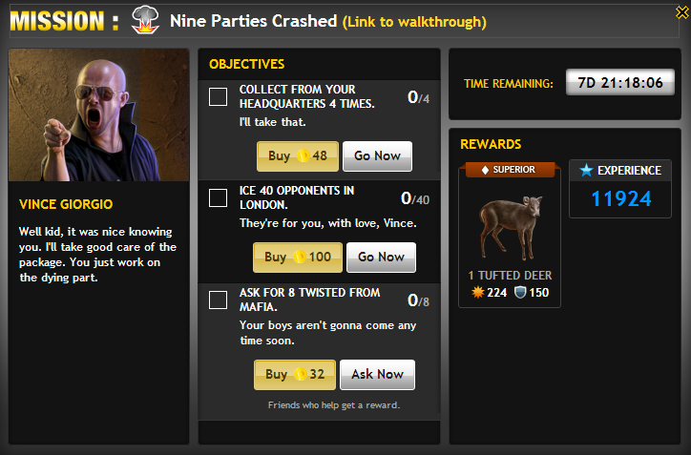Screen dimensions: 691x455
Task: Click the gold coin on Buy 100
Action: pyautogui.click(x=300, y=257)
